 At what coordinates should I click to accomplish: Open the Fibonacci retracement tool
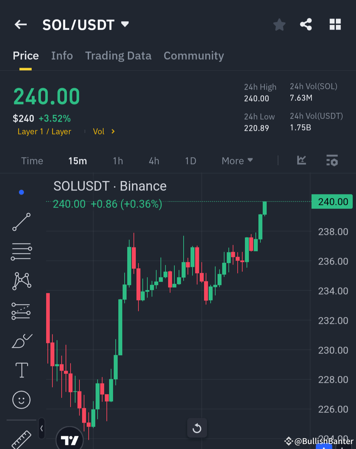coord(21,251)
